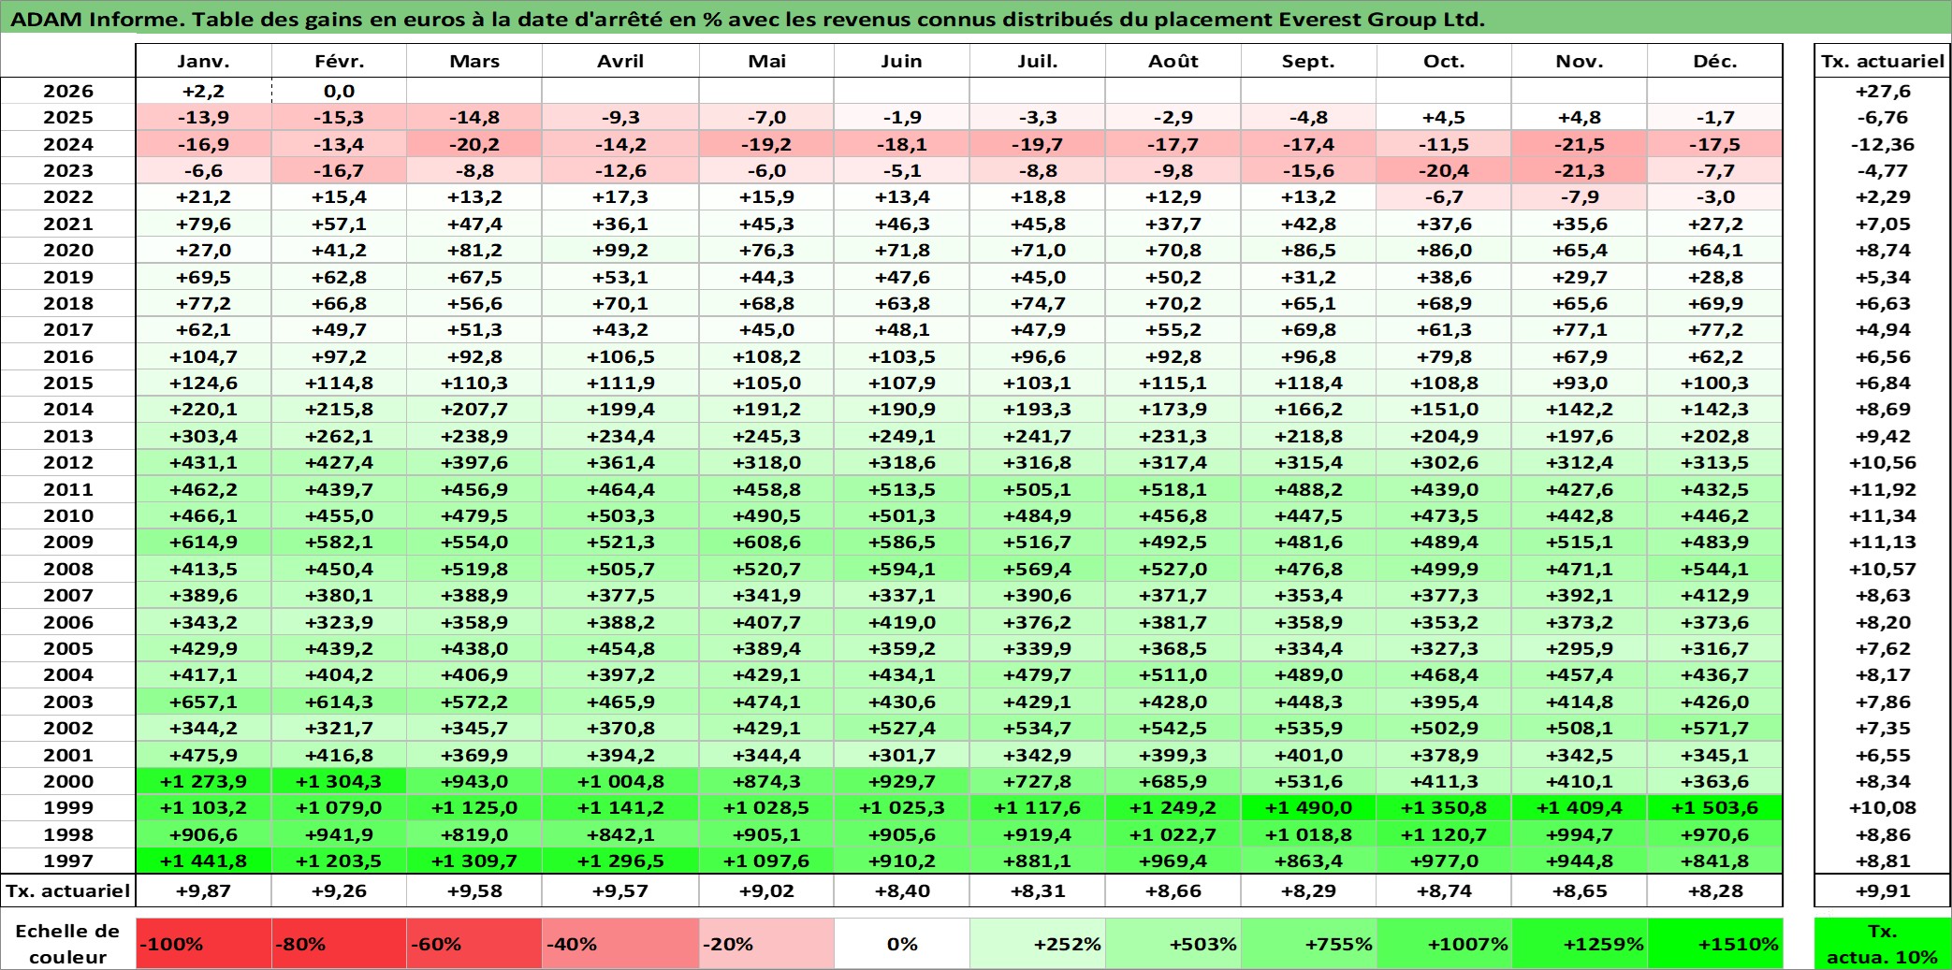This screenshot has height=970, width=1952.
Task: Click the '-12,36' actuarial rate for 2024
Action: point(1882,144)
